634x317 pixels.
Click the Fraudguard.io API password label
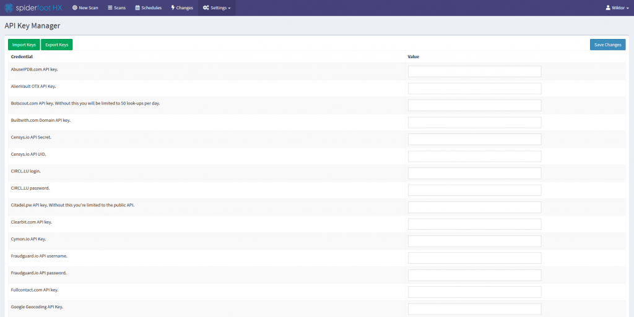(39, 273)
